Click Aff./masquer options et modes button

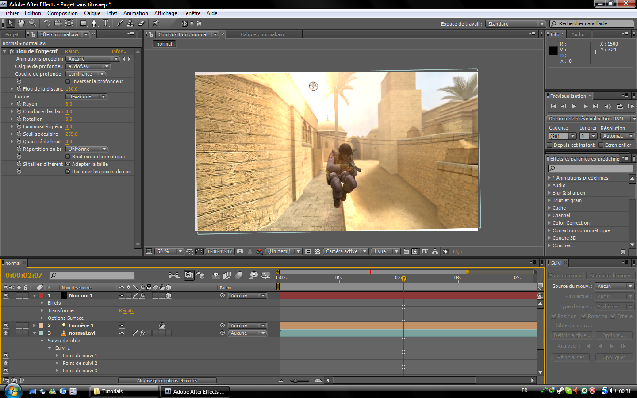pyautogui.click(x=167, y=380)
